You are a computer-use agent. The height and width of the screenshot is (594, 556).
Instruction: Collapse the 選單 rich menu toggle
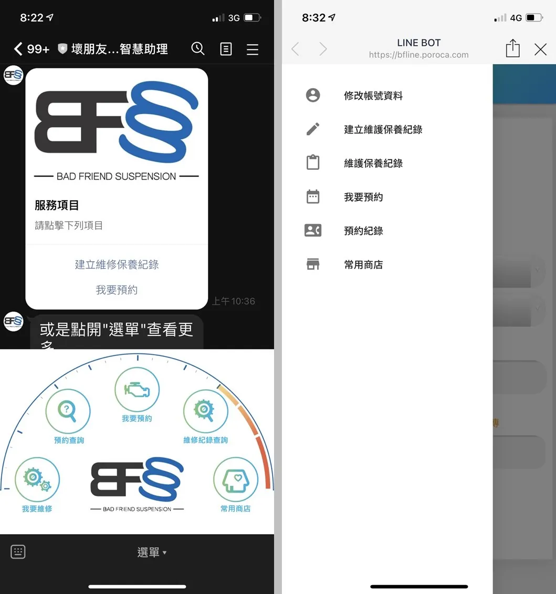point(151,552)
